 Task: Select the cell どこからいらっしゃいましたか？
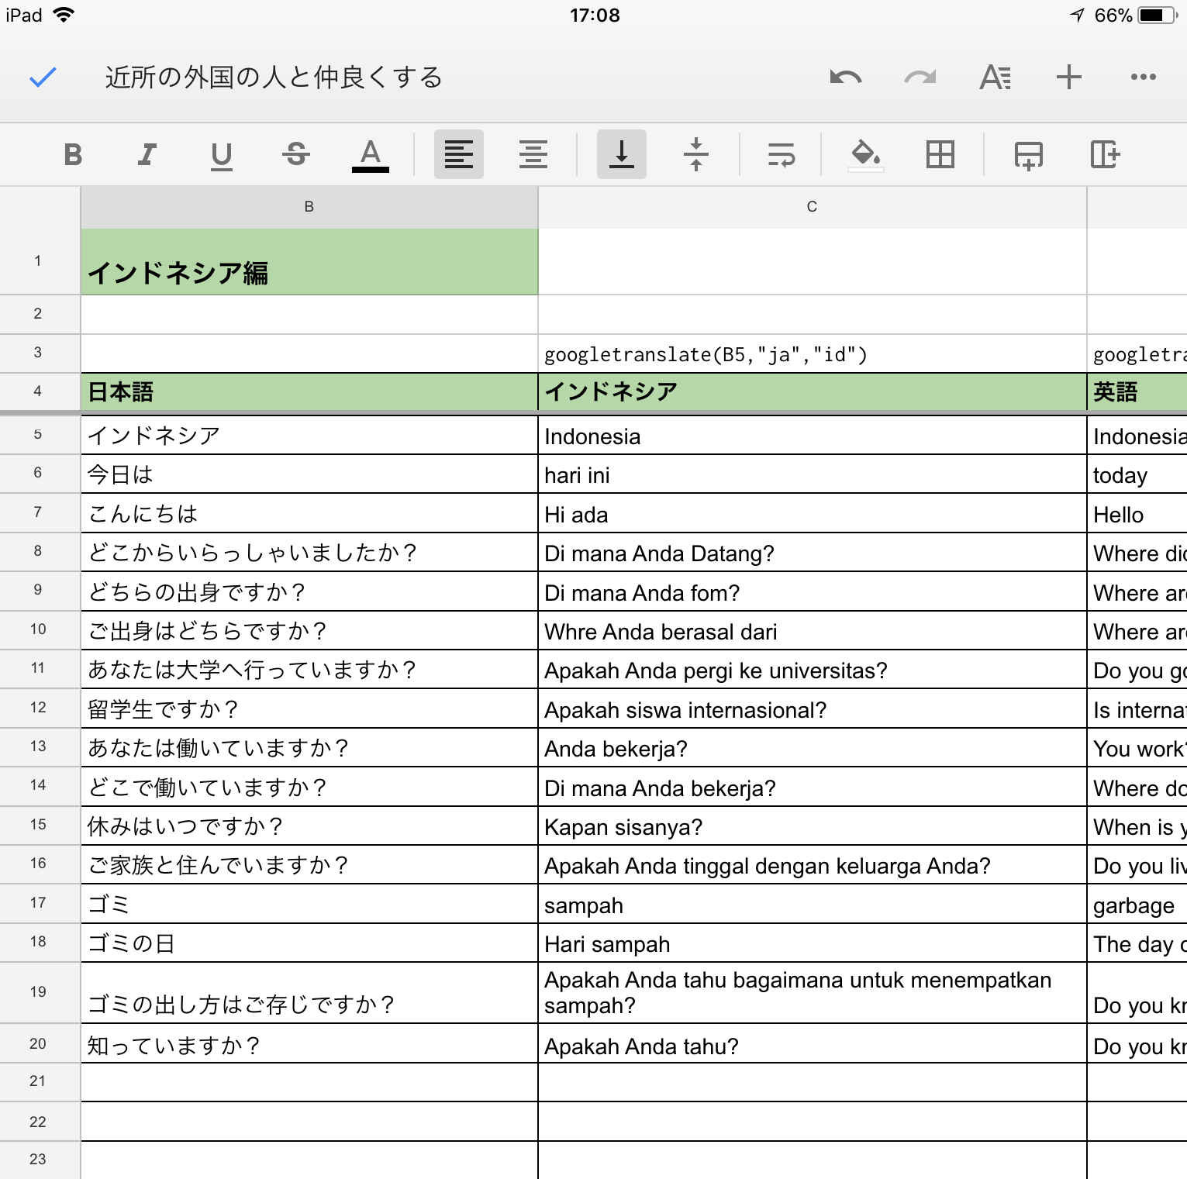tap(309, 553)
